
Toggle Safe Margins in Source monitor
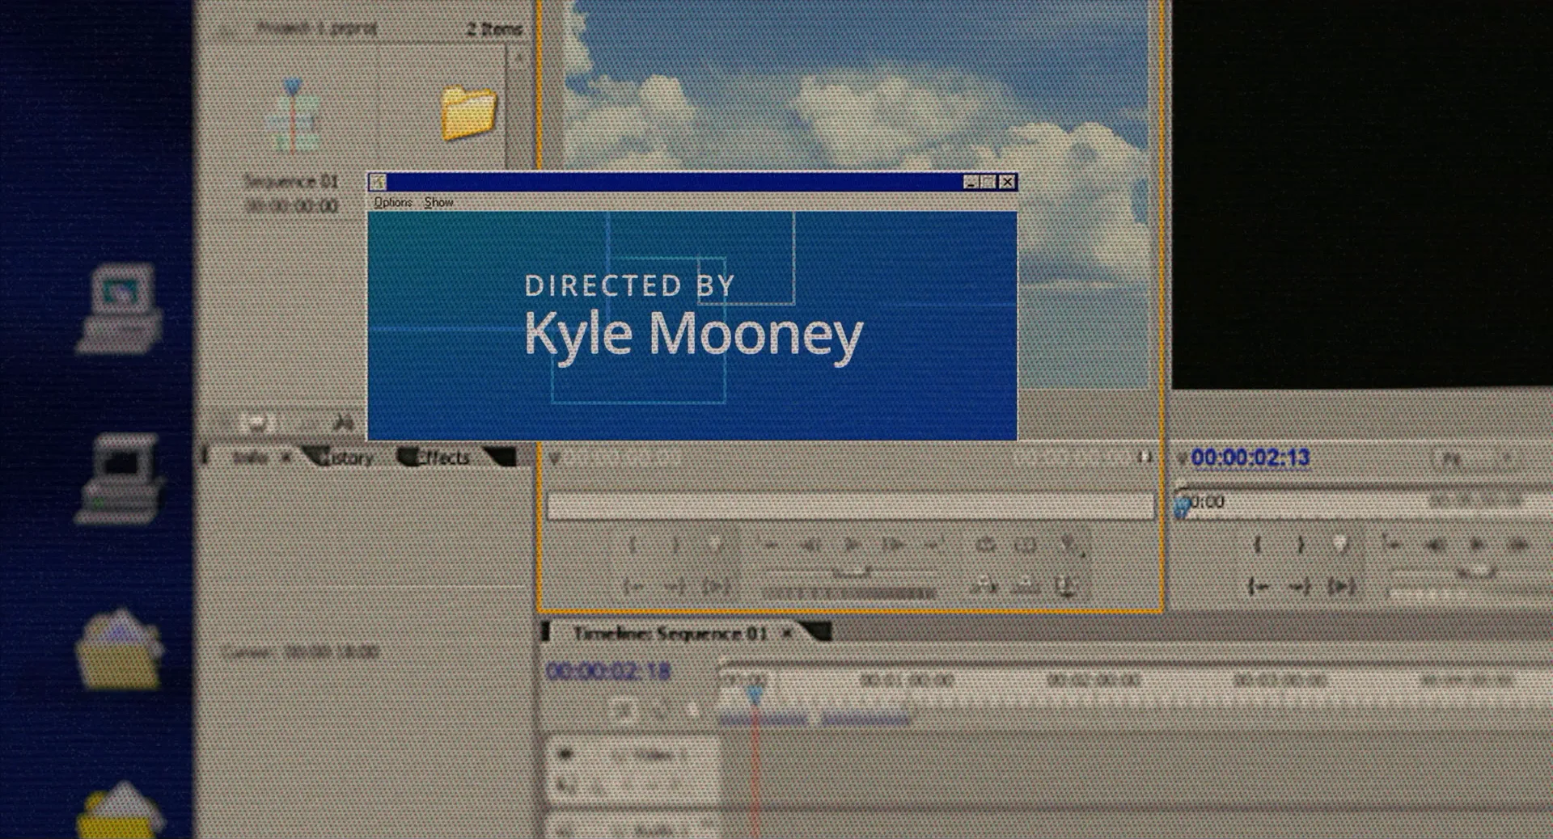(x=1026, y=545)
